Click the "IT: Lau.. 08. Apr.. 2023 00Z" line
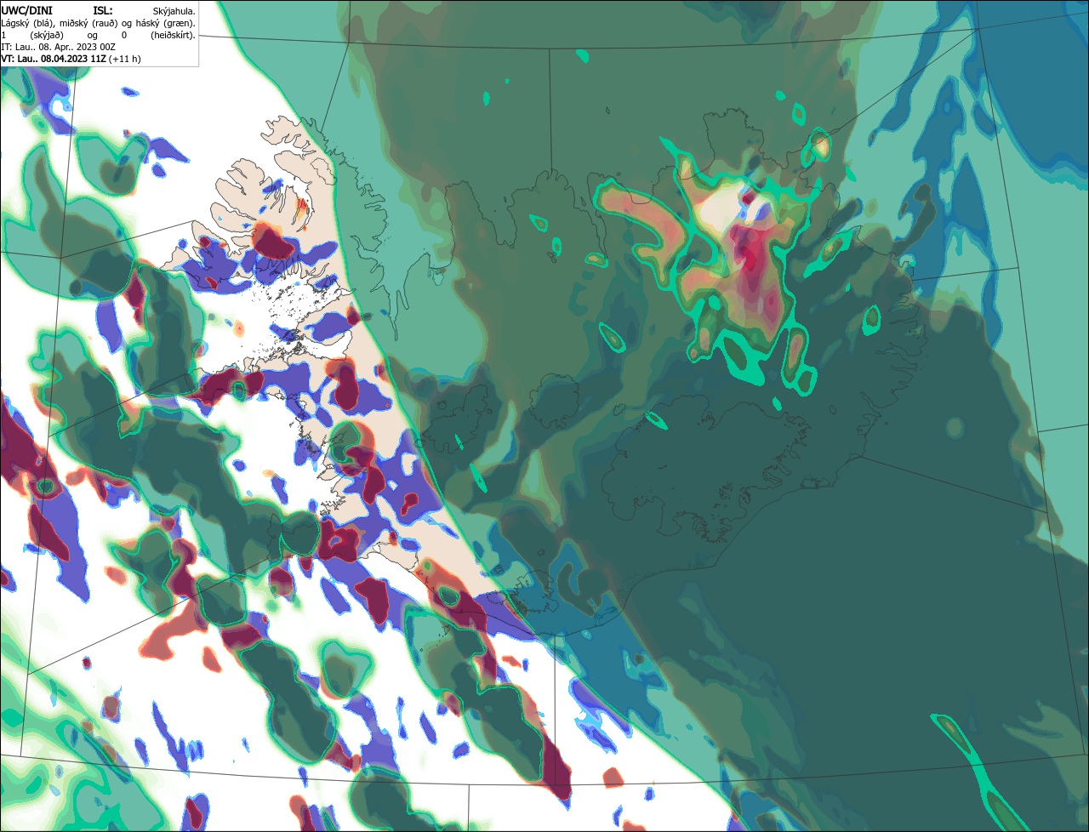This screenshot has height=832, width=1089. pos(58,48)
